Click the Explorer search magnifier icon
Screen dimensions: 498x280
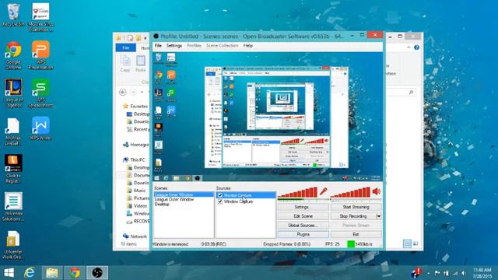[x=411, y=93]
